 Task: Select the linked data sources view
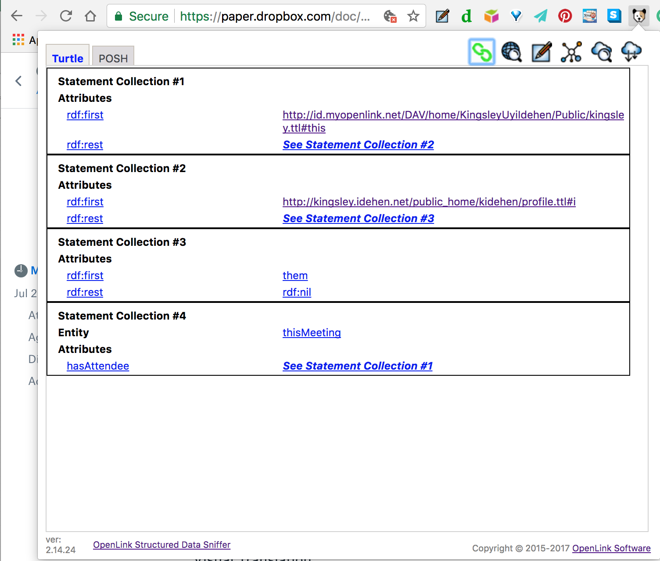pos(482,51)
